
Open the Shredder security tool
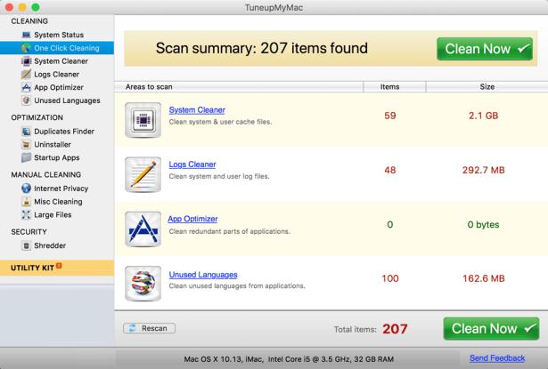(x=49, y=245)
